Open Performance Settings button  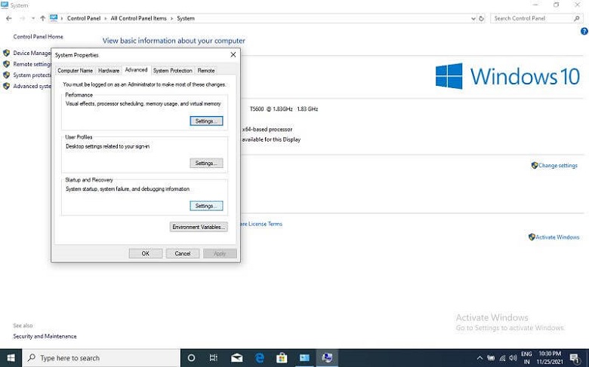(206, 121)
